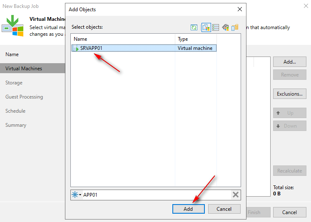Click the Type column header
Screen dimensions: 311x222
tap(196, 39)
